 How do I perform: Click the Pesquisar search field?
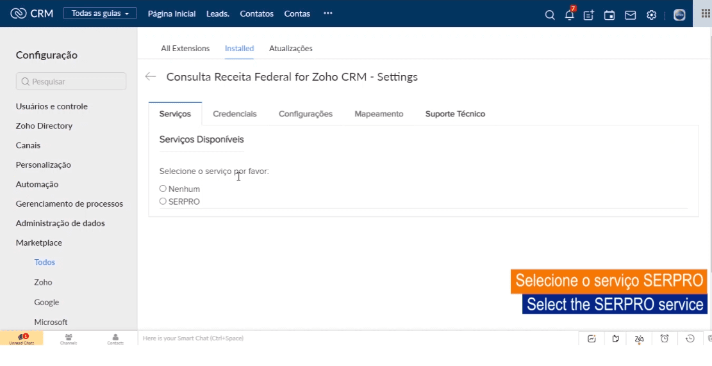pyautogui.click(x=70, y=81)
